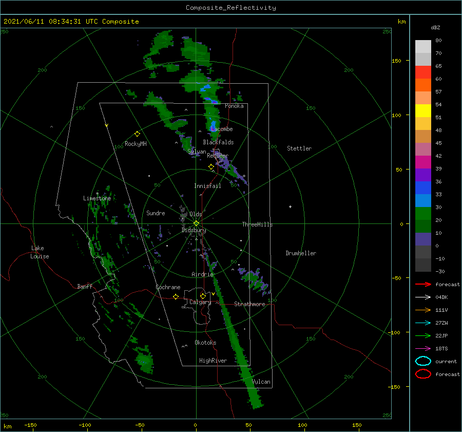Click the Composite_Reflectivity title
This screenshot has width=462, height=432.
click(x=231, y=8)
